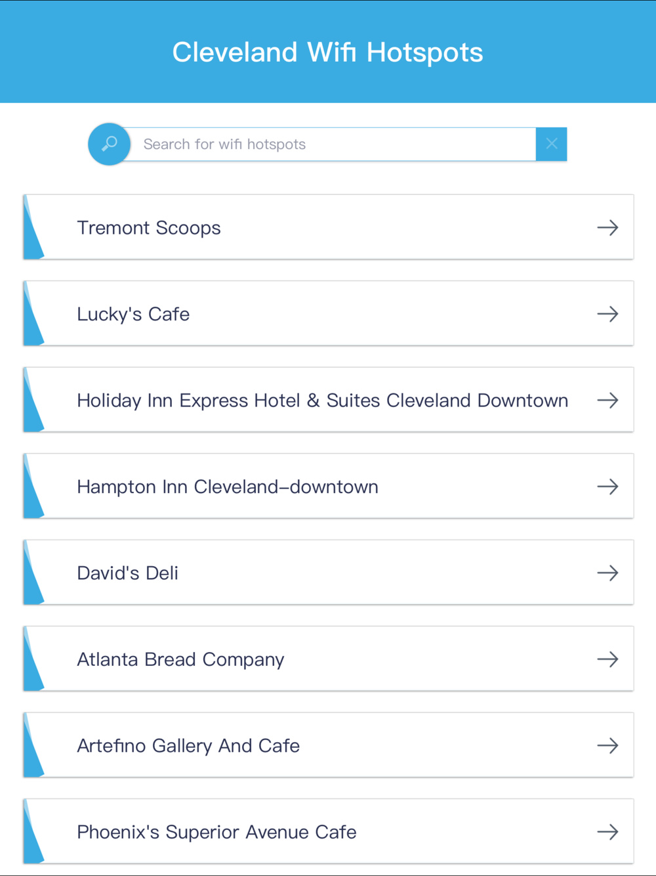Image resolution: width=656 pixels, height=876 pixels.
Task: Click Artefino Gallery And Cafe arrow
Action: coord(608,745)
